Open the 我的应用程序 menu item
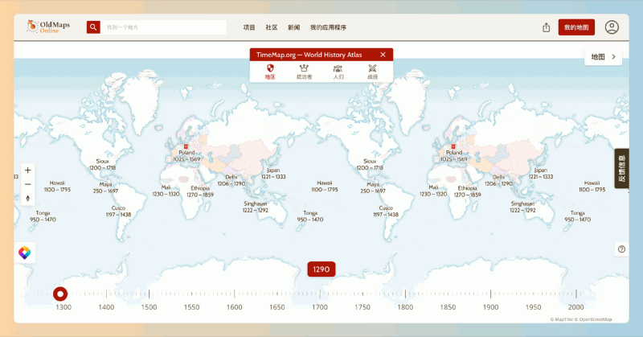Screen dimensions: 643x337 pyautogui.click(x=328, y=27)
